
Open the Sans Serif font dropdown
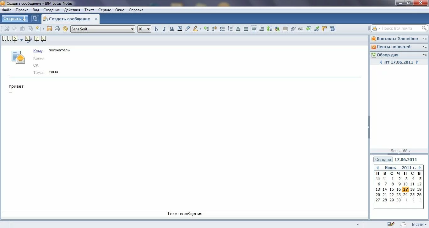[x=132, y=29]
